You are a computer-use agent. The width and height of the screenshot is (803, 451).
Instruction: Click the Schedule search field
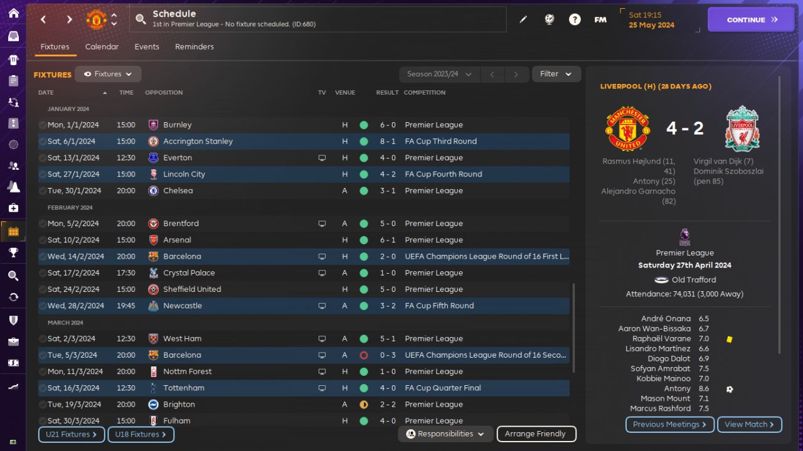(x=317, y=19)
